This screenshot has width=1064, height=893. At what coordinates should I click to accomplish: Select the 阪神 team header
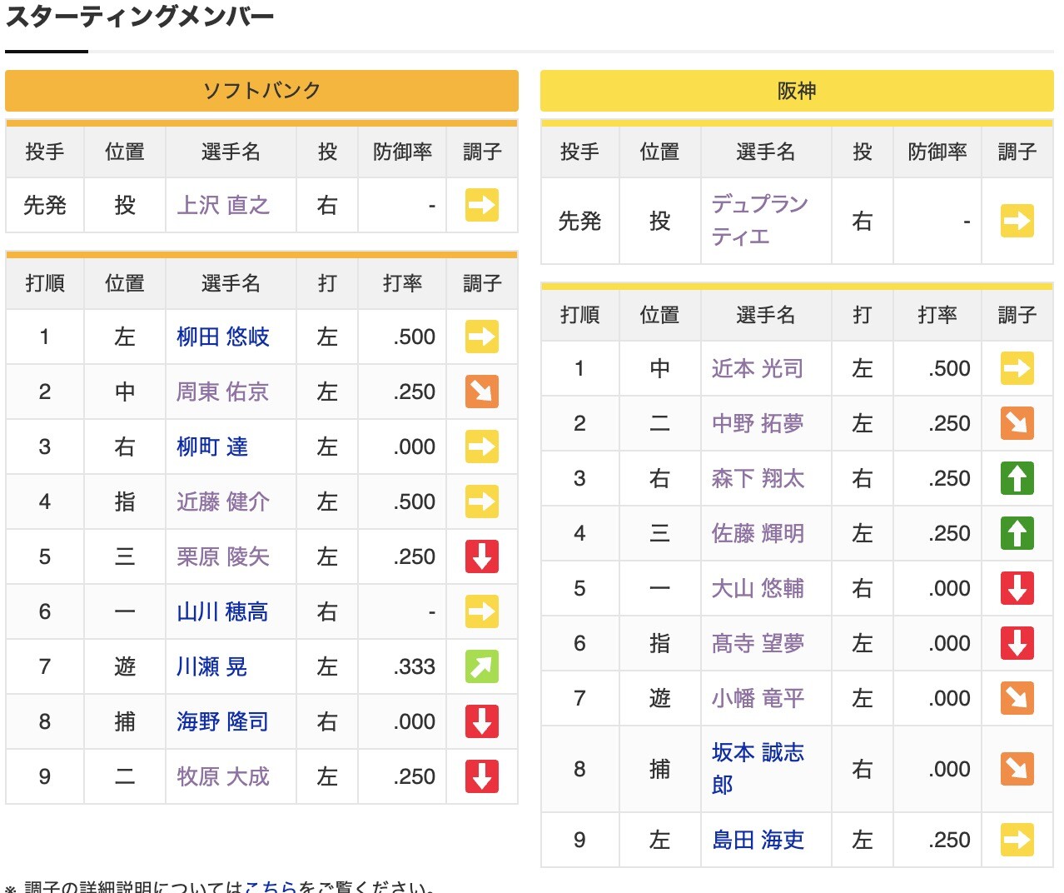point(797,91)
